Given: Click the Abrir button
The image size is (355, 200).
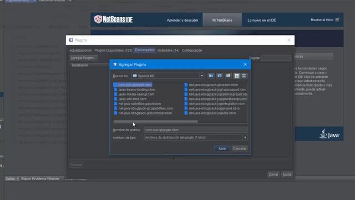Looking at the screenshot, I should [222, 148].
